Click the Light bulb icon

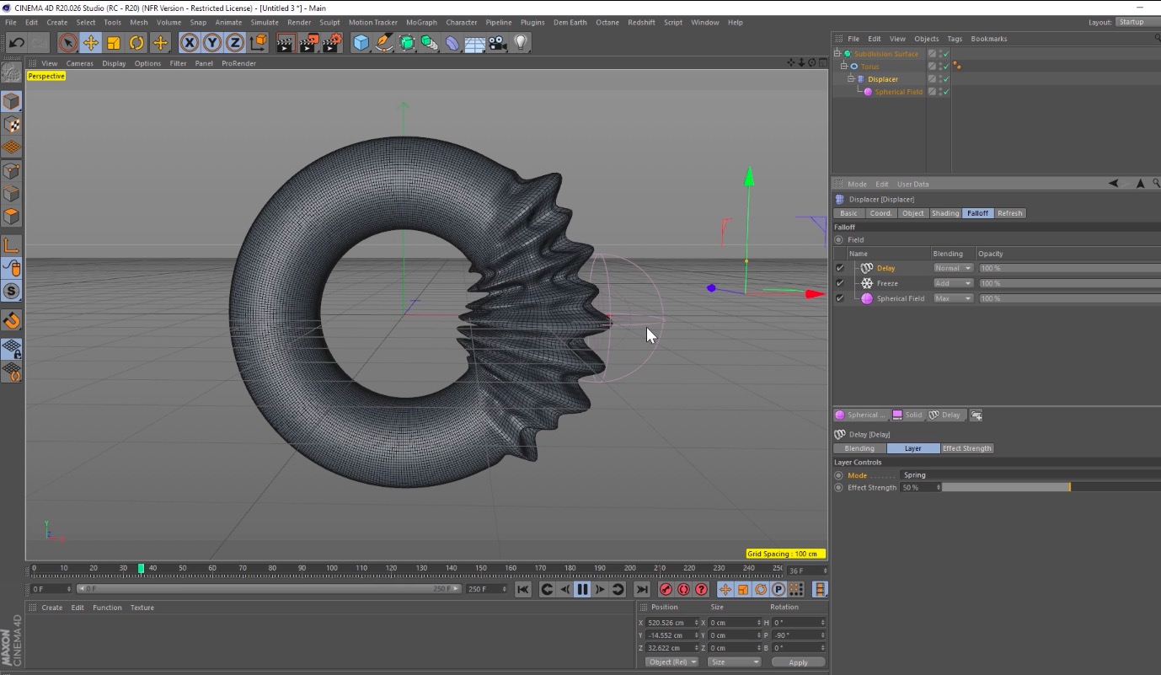(521, 42)
